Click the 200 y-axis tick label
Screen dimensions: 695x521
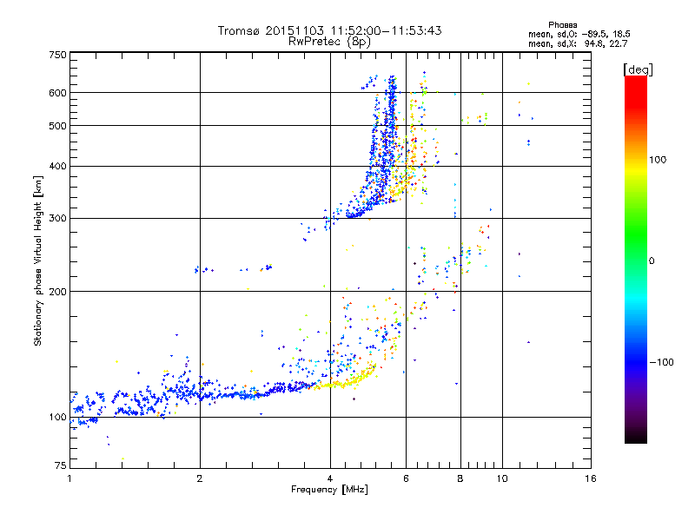57,292
